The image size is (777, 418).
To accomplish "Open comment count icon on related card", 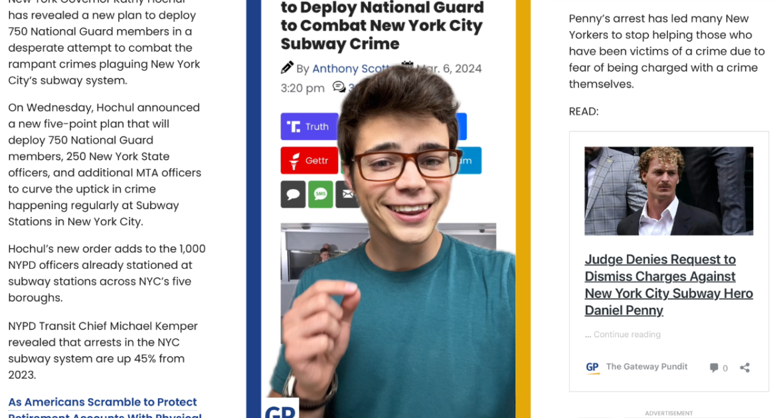I will pyautogui.click(x=713, y=368).
